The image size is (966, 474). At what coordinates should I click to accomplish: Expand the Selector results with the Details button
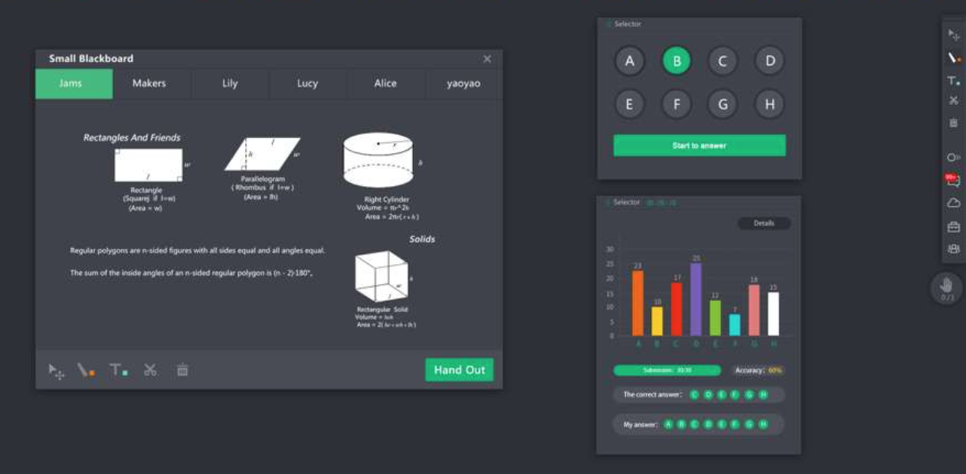point(764,222)
